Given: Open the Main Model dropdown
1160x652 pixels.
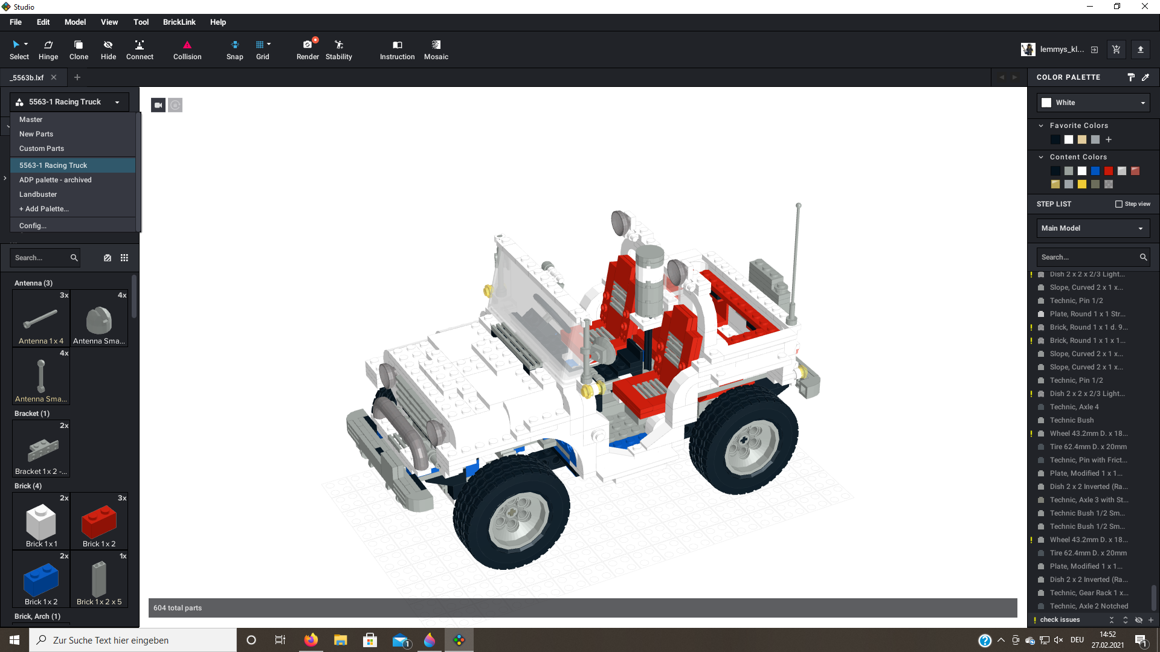Looking at the screenshot, I should (1093, 228).
